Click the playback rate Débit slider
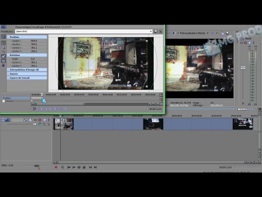Screen dimensions: 262x197 pos(37,166)
